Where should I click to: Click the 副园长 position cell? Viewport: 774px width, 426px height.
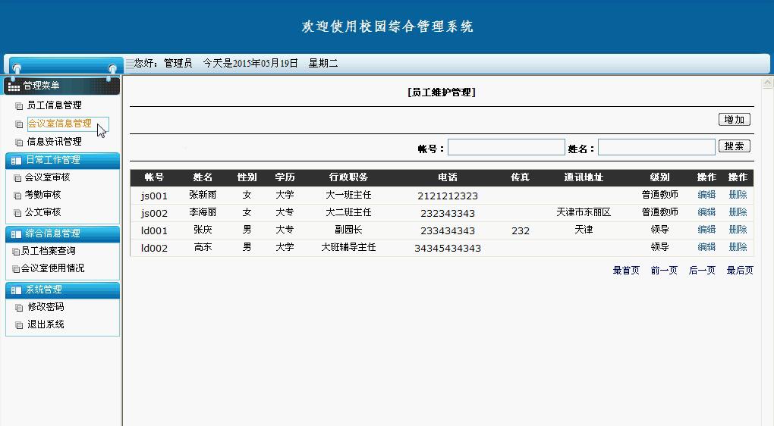(x=348, y=229)
